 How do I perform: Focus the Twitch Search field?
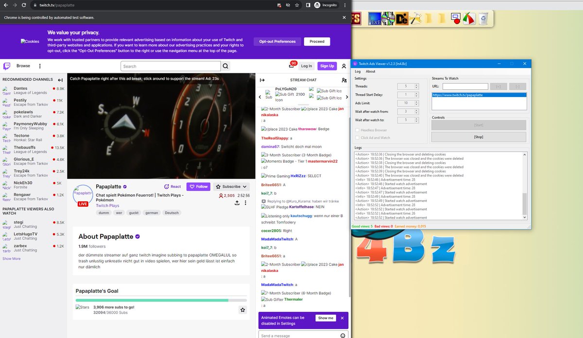[171, 66]
